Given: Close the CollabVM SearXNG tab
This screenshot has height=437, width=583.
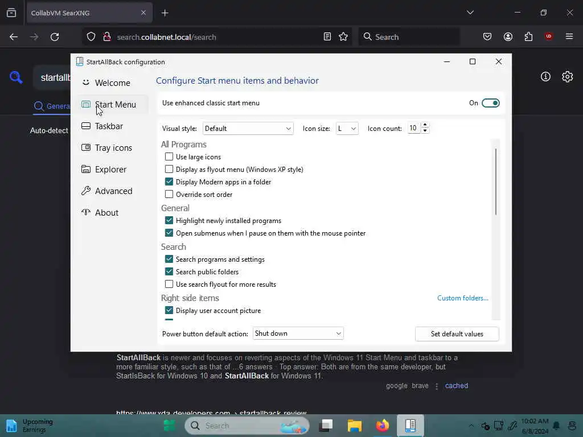Looking at the screenshot, I should point(143,13).
